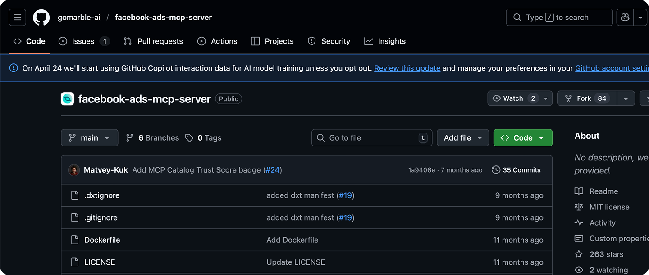Screen dimensions: 649x275
Task: View the 35 Commits history
Action: pyautogui.click(x=516, y=170)
